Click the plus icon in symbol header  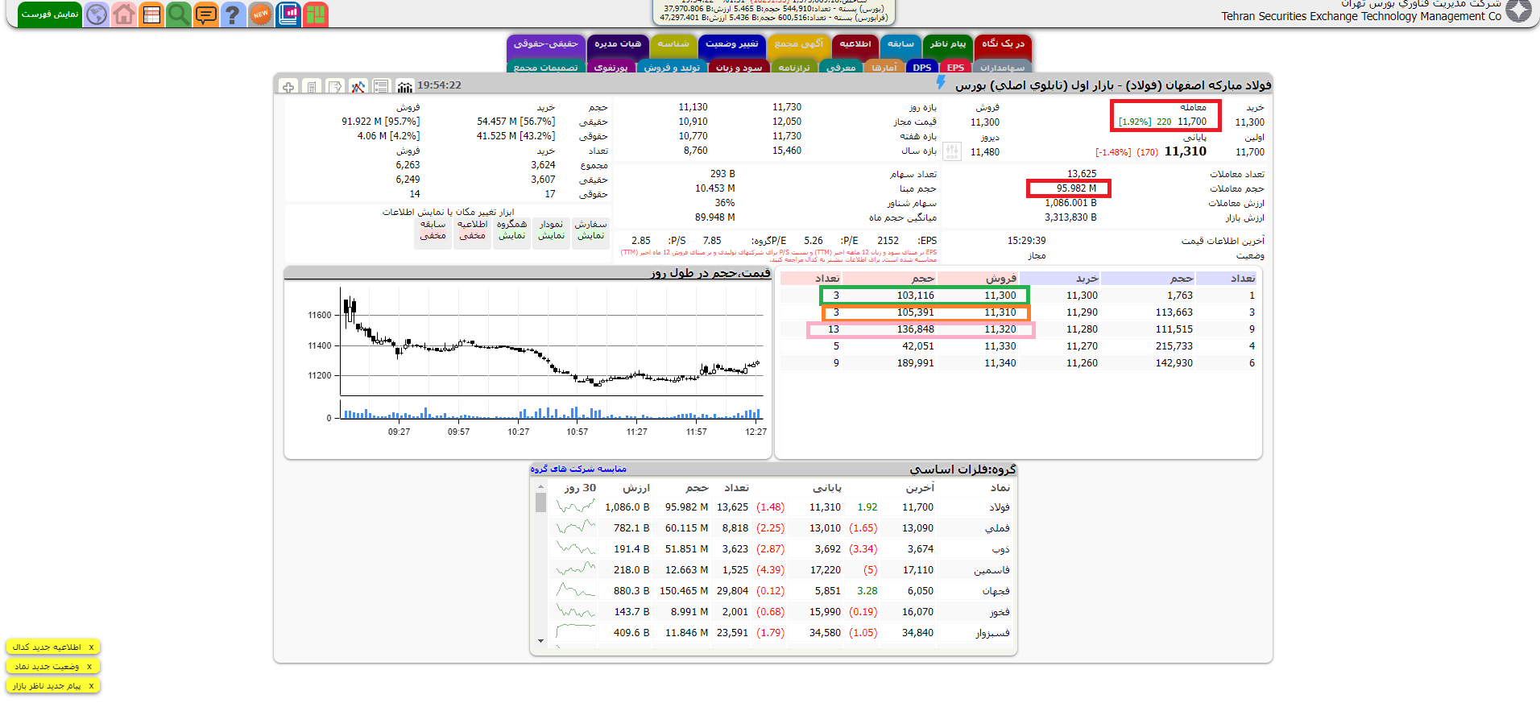(x=288, y=86)
